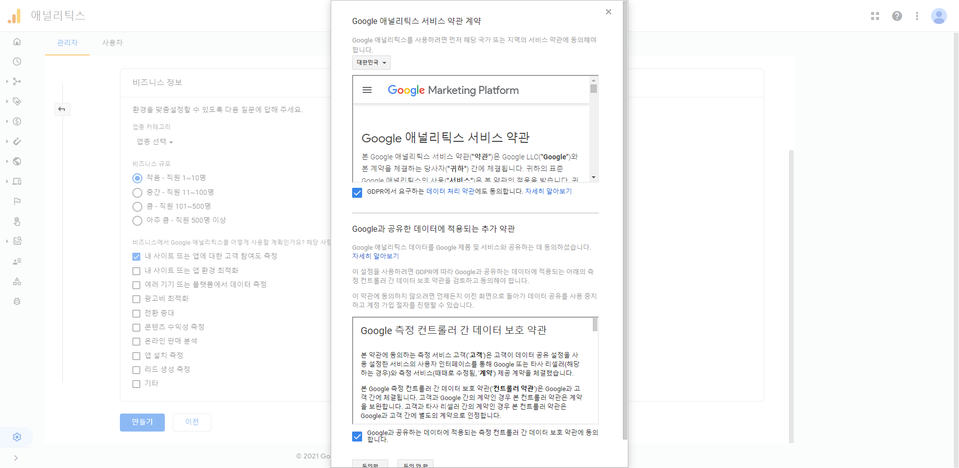
Task: Select 큼 - 직원 101~500명 radio button
Action: pos(137,206)
